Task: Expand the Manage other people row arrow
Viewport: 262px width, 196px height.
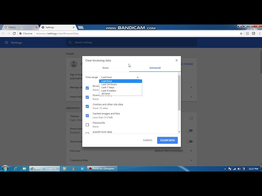Action: (191, 87)
